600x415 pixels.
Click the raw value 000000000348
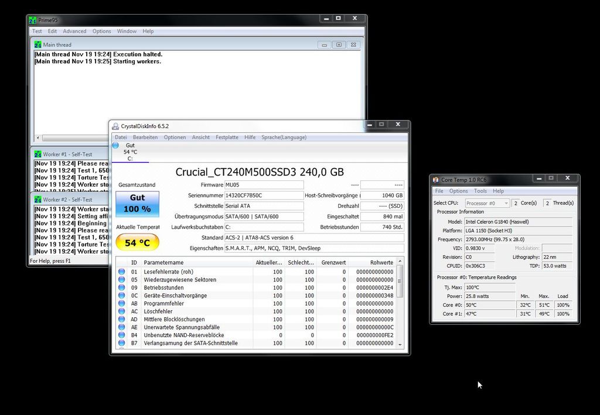point(374,296)
